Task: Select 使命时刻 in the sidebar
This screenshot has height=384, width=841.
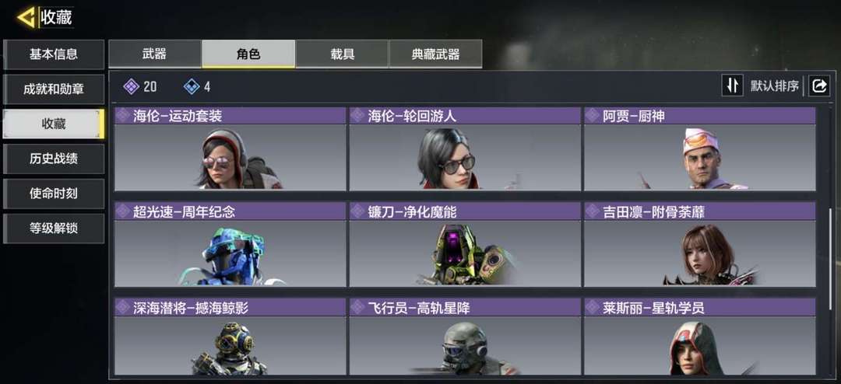Action: coord(54,194)
